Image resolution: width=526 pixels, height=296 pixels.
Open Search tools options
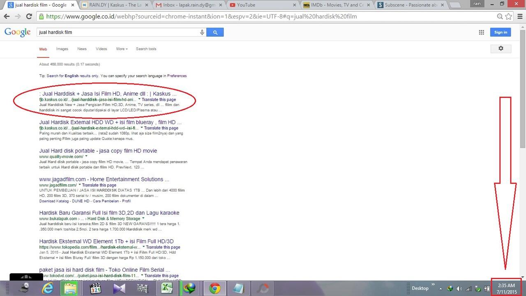(x=146, y=49)
